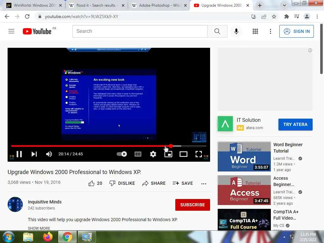Click the search magnifier button
Image resolution: width=324 pixels, height=243 pixels.
(217, 31)
